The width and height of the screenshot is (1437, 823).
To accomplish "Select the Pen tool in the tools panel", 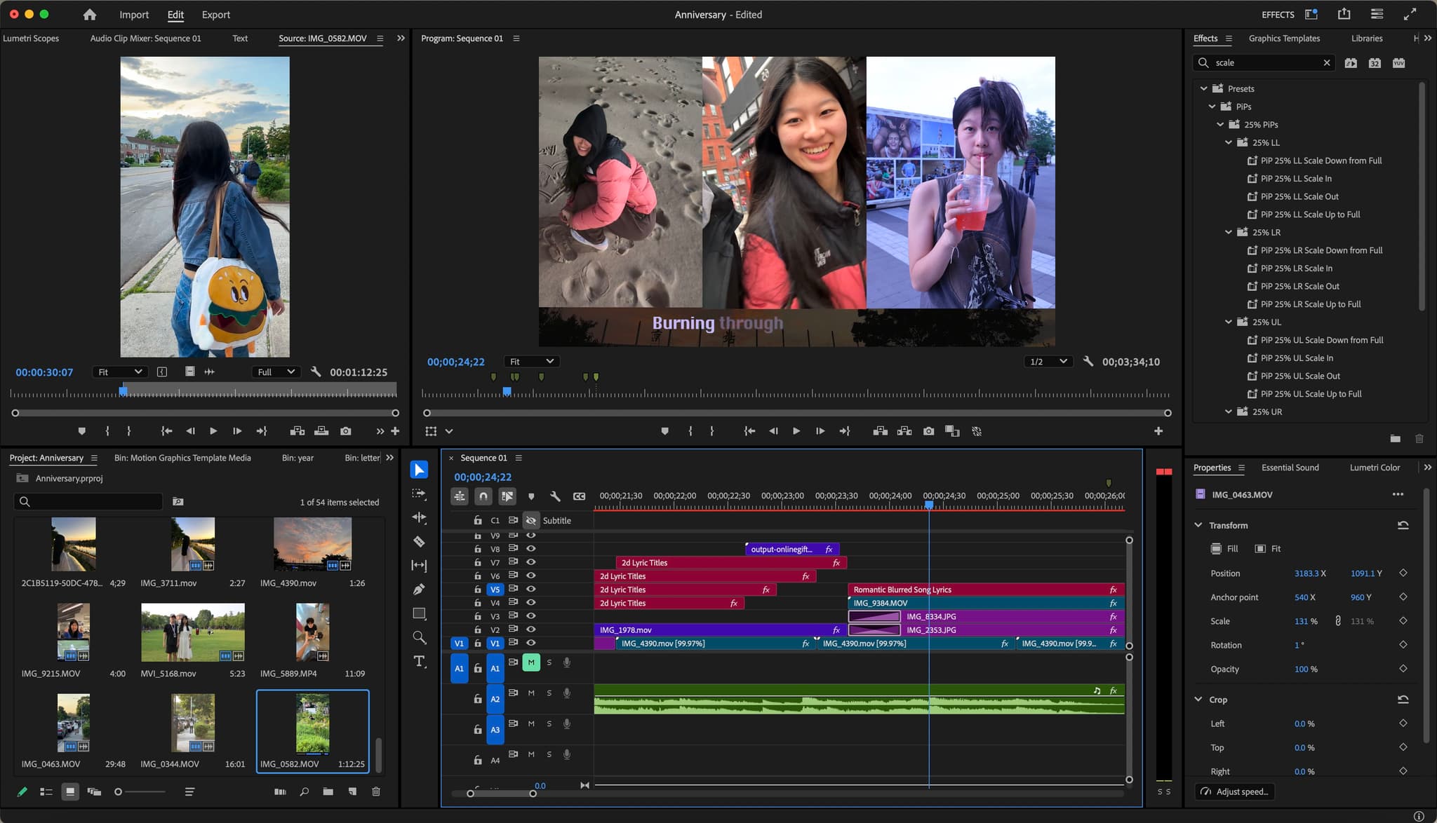I will [x=419, y=589].
